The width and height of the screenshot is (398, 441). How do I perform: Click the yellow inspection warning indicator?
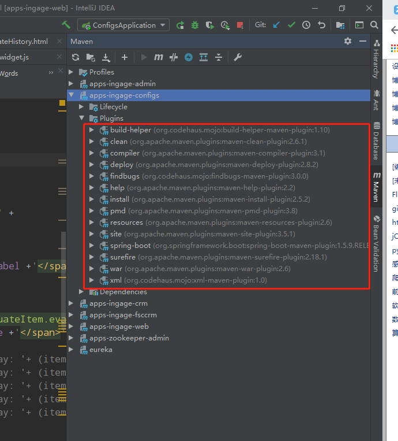(62, 103)
